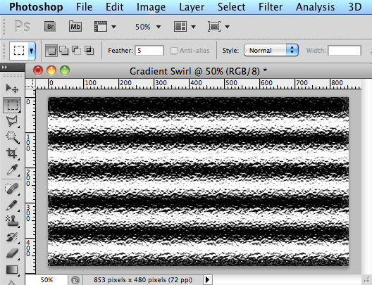Select the Move tool
The height and width of the screenshot is (285, 372).
click(x=12, y=88)
